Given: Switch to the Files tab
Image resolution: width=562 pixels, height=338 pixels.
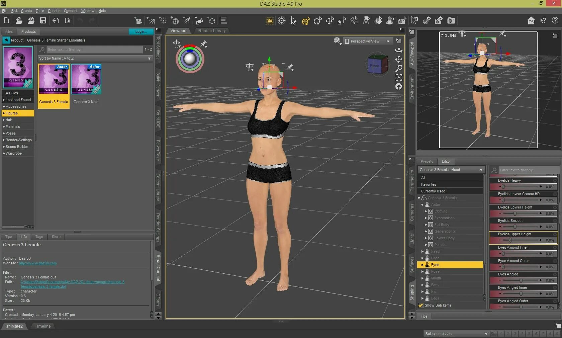Looking at the screenshot, I should [x=9, y=31].
